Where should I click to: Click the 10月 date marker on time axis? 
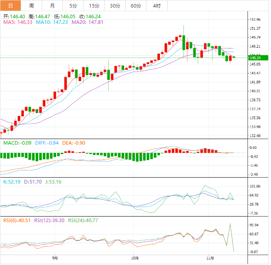[135, 258]
